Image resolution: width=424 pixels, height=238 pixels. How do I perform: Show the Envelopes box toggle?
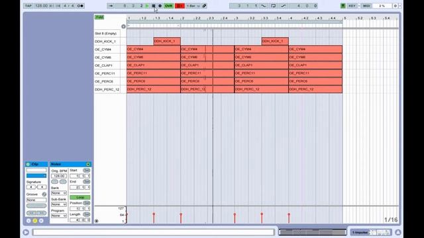tap(41, 221)
